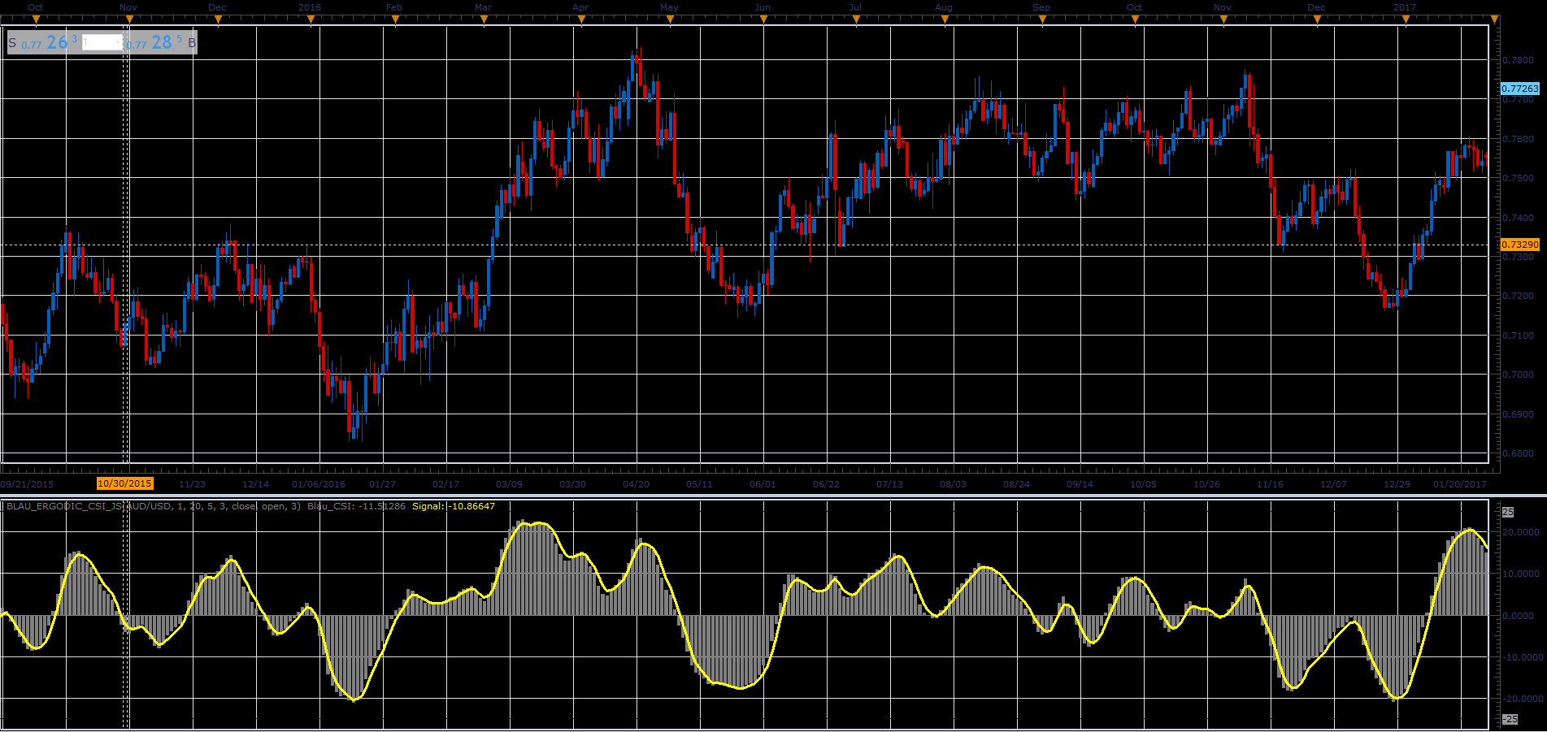Click the Sell button showing 0.77263

click(44, 42)
